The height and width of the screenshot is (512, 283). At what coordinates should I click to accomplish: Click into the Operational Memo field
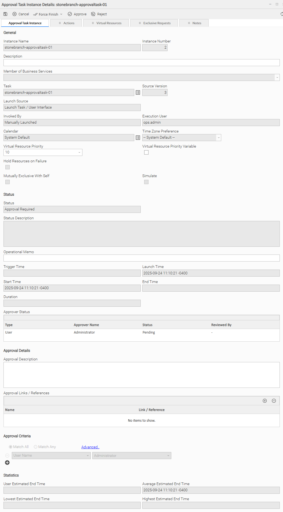pyautogui.click(x=141, y=258)
